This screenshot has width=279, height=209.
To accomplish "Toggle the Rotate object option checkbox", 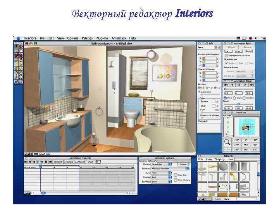I will [226, 63].
